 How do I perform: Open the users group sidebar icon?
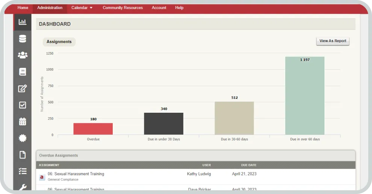pos(23,55)
